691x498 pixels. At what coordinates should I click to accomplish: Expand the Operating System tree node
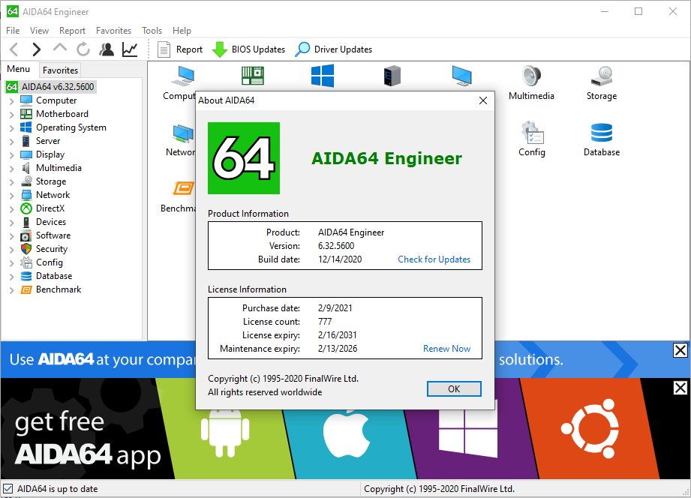(11, 128)
